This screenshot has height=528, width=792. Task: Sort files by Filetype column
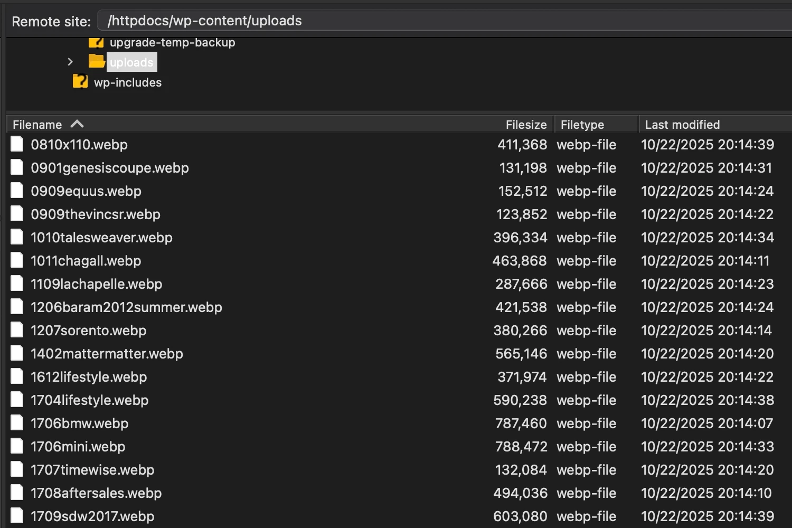click(582, 125)
